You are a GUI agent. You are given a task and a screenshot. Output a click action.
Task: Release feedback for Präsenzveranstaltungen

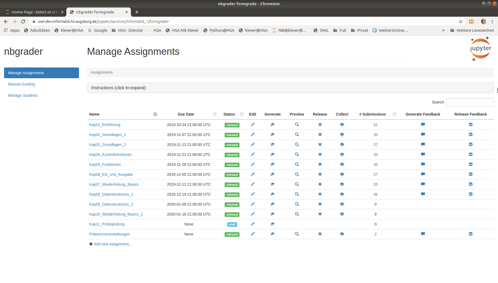tap(471, 234)
